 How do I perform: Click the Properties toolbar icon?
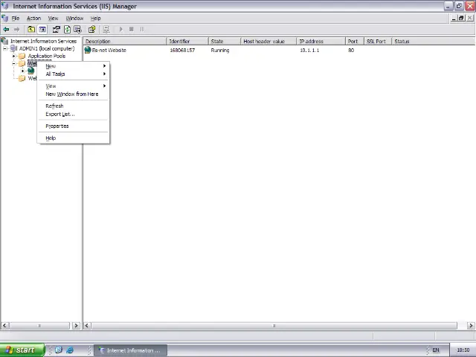click(x=57, y=30)
